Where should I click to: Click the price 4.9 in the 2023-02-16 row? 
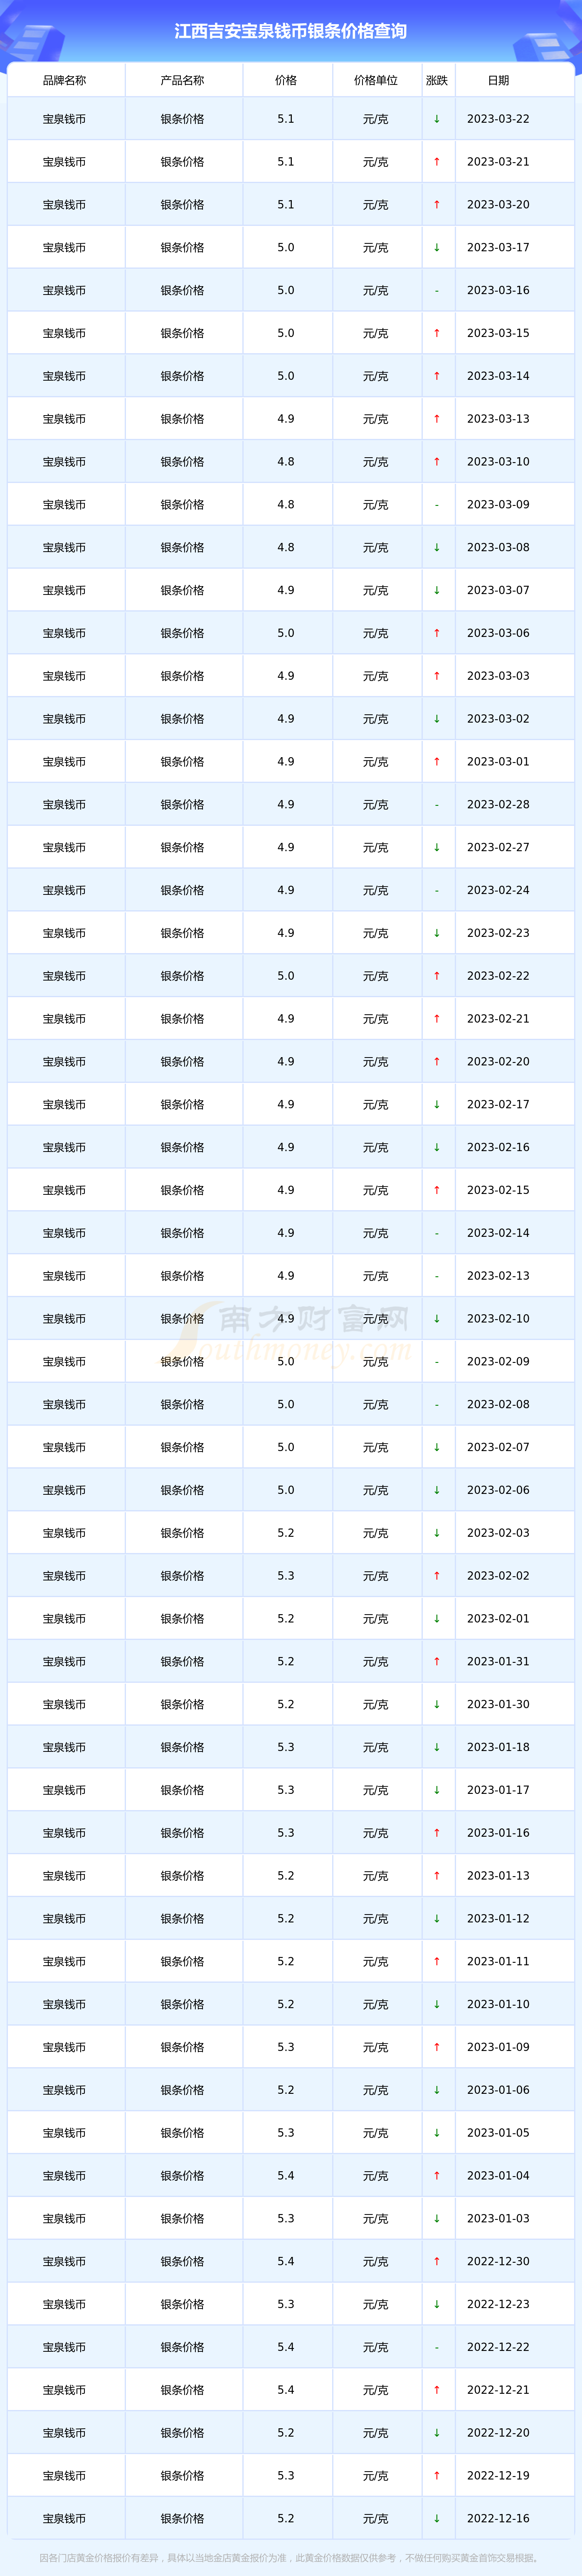(286, 1148)
